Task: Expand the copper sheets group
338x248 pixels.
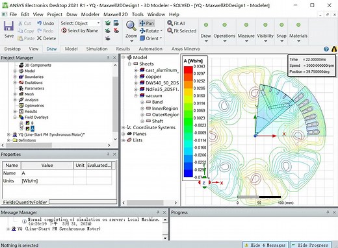Action: [x=136, y=77]
